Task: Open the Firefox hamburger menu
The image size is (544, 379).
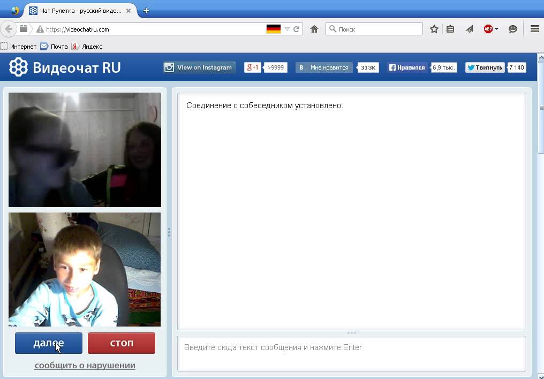Action: tap(534, 29)
